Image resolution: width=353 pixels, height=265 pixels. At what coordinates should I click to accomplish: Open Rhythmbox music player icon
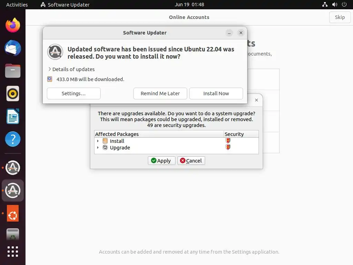pyautogui.click(x=13, y=94)
